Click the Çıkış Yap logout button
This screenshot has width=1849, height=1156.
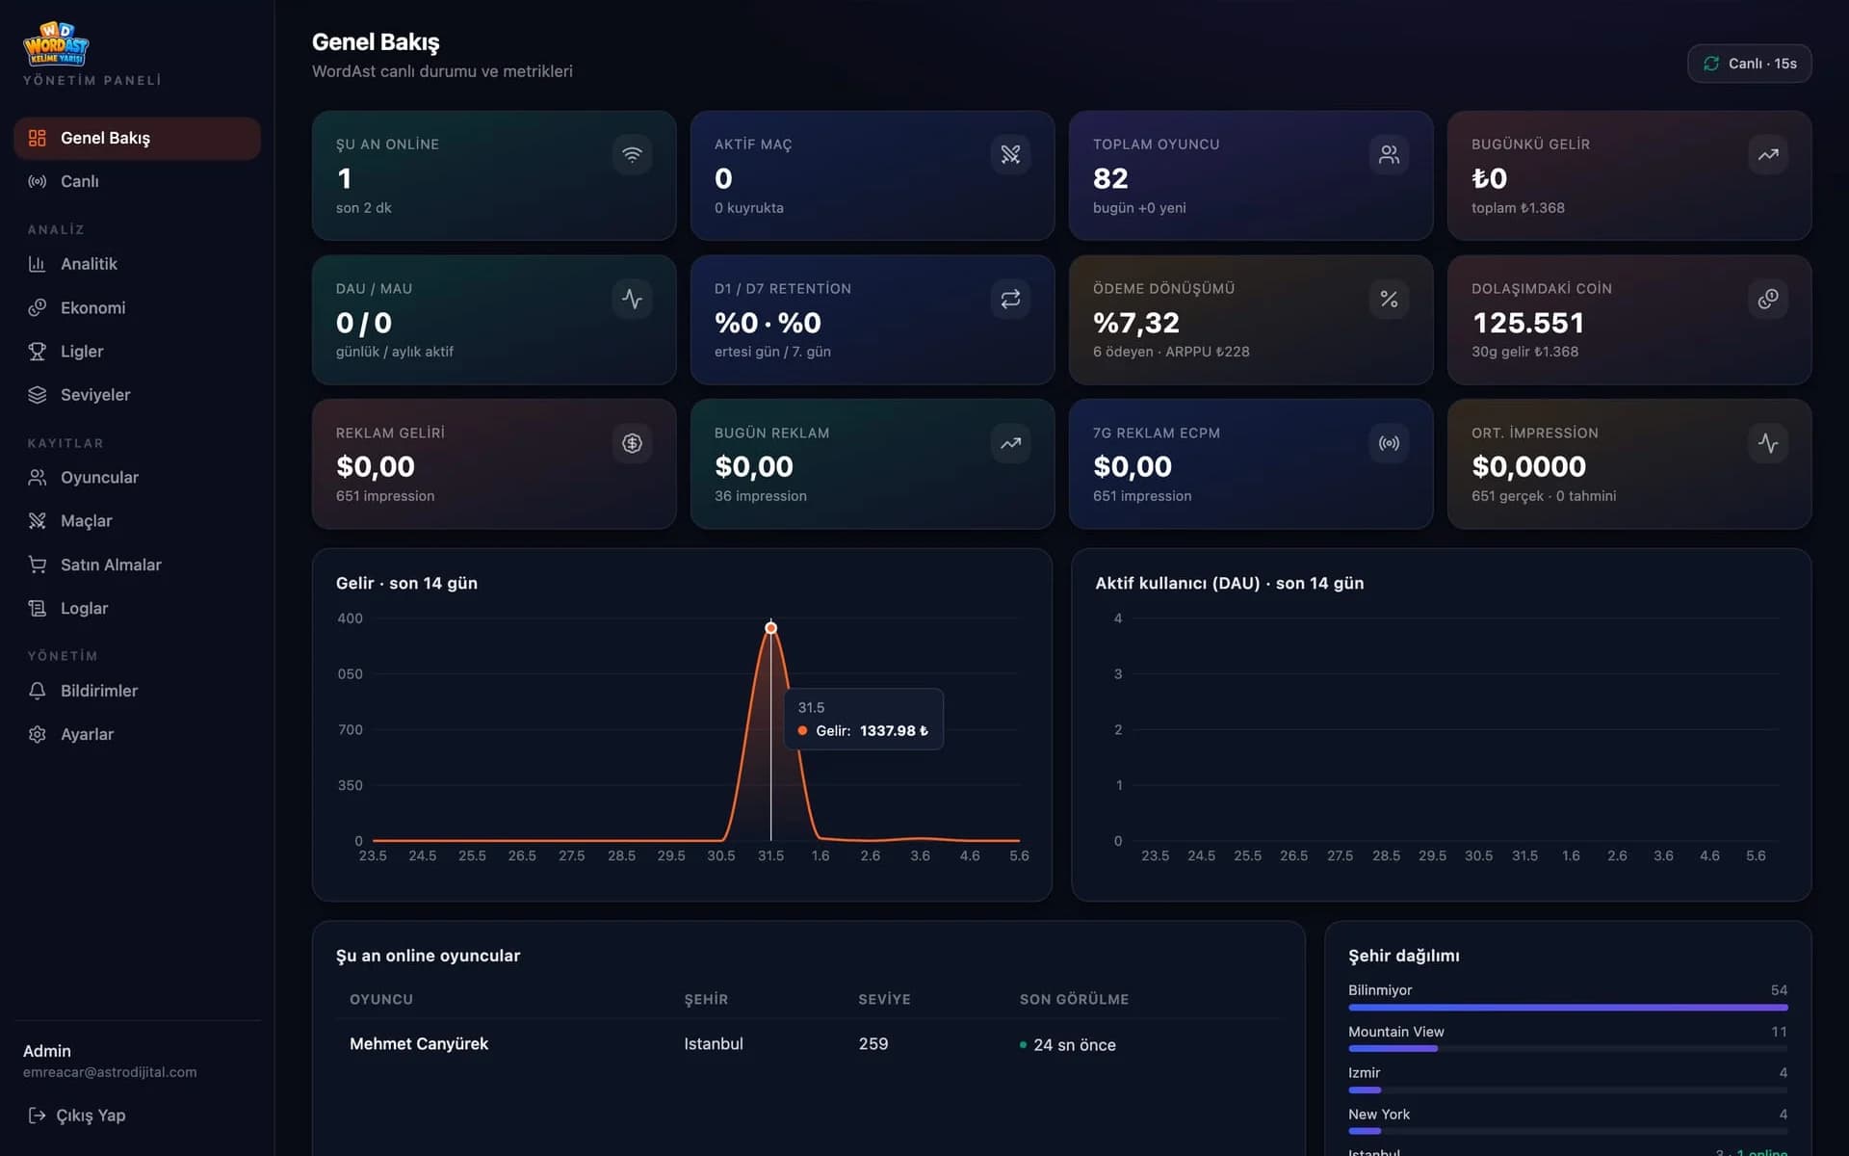click(77, 1116)
